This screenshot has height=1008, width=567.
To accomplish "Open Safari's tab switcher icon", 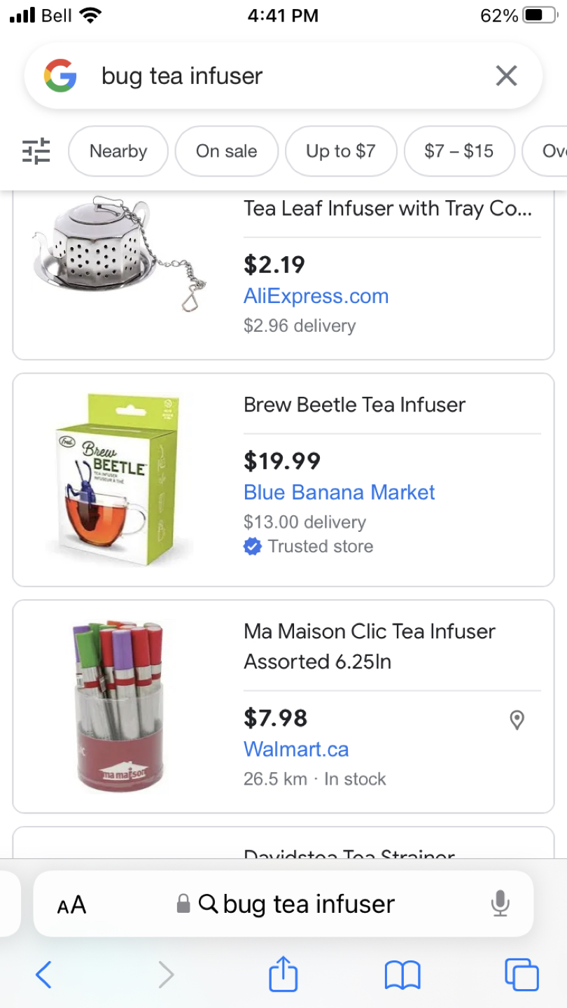I will pyautogui.click(x=521, y=974).
